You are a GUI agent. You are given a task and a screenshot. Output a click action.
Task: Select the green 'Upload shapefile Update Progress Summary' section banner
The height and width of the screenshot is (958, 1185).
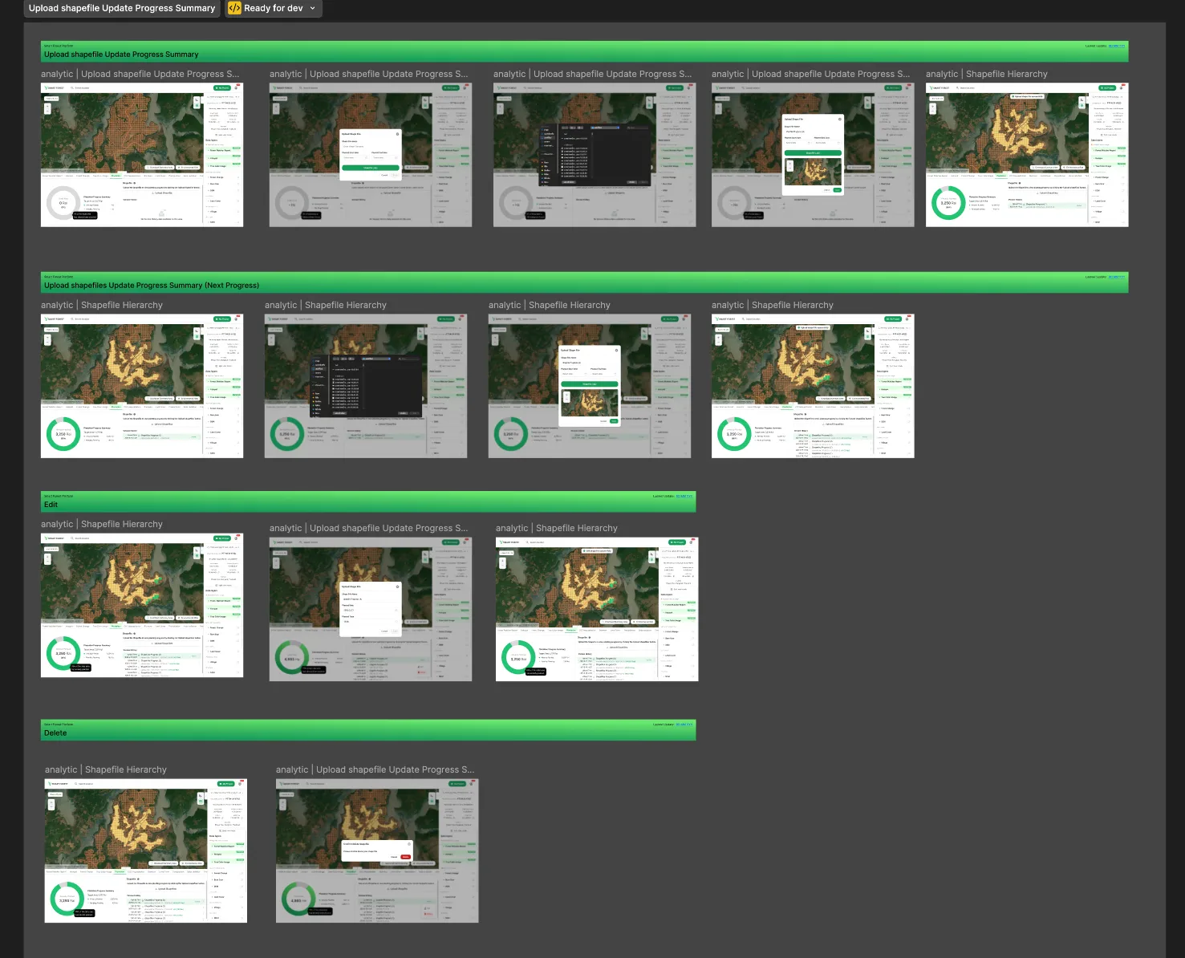click(x=584, y=51)
